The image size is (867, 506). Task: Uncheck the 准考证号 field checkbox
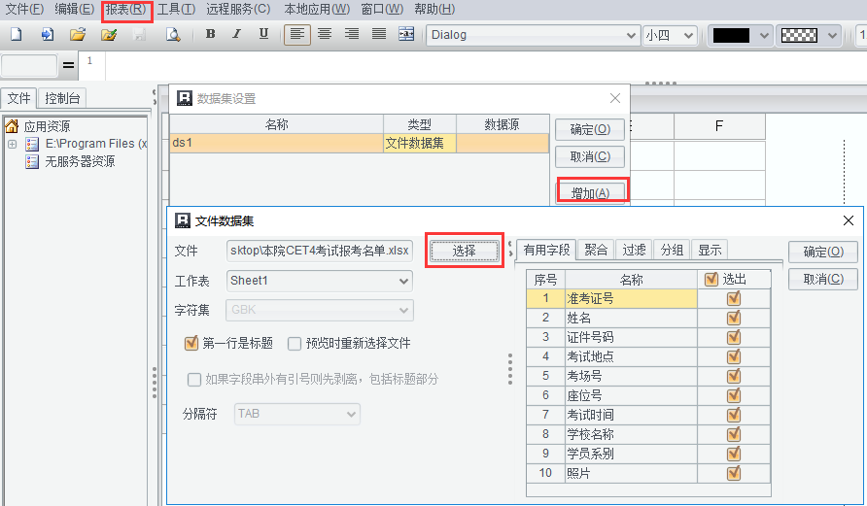click(x=734, y=299)
